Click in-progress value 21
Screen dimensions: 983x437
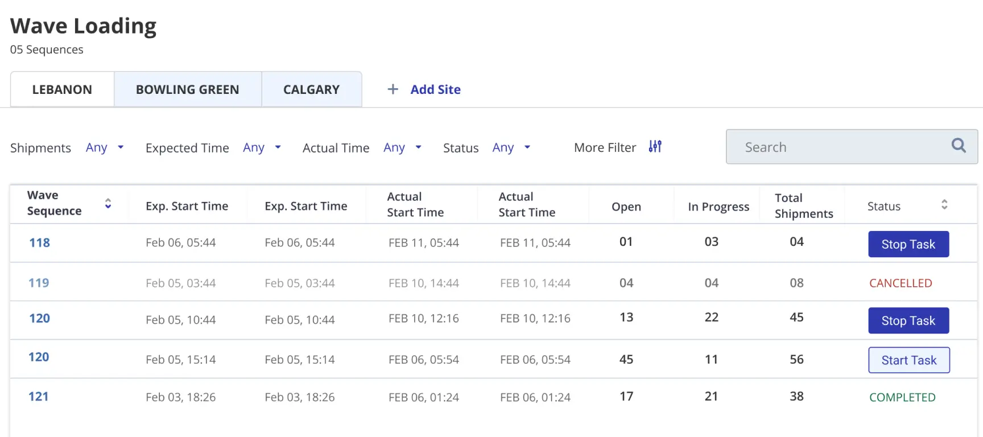pyautogui.click(x=711, y=396)
